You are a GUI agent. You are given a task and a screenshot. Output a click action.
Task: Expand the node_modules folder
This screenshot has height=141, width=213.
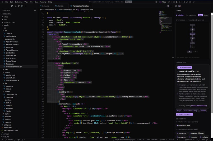point(9,22)
